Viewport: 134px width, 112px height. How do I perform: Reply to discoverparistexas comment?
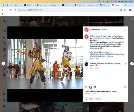point(97,68)
